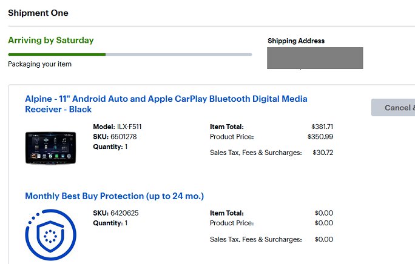Image resolution: width=415 pixels, height=264 pixels.
Task: Click the redacted shipping address box
Action: pos(315,58)
